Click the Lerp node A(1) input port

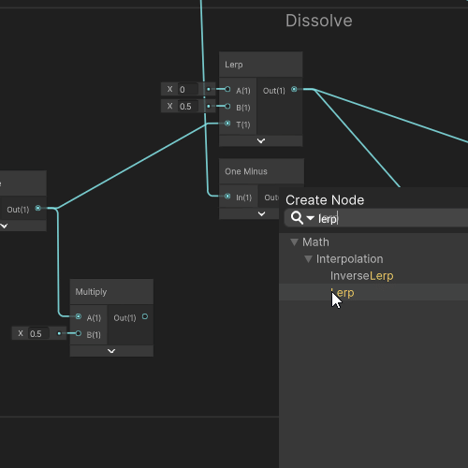[x=227, y=89]
